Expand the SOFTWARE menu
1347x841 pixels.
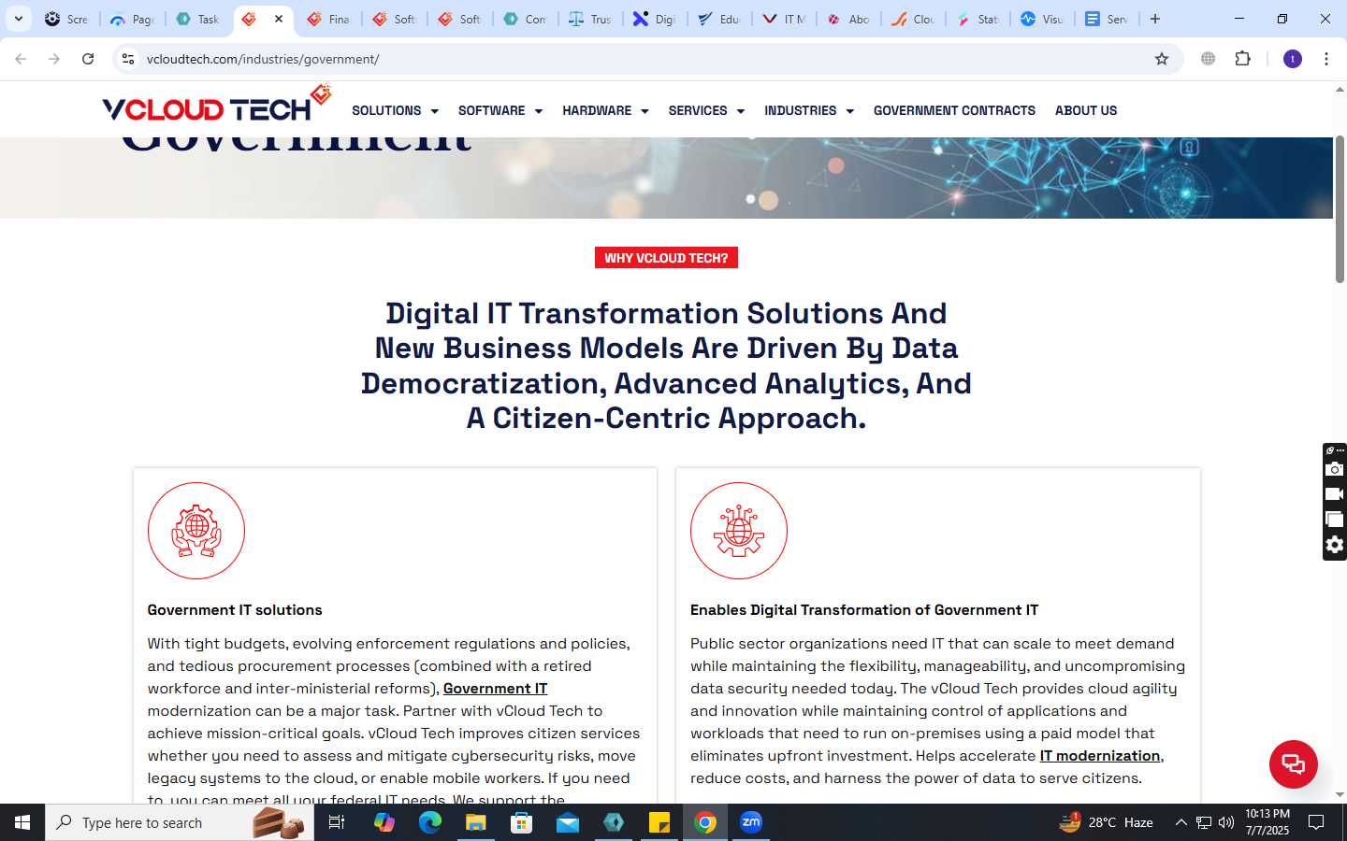[x=500, y=110]
